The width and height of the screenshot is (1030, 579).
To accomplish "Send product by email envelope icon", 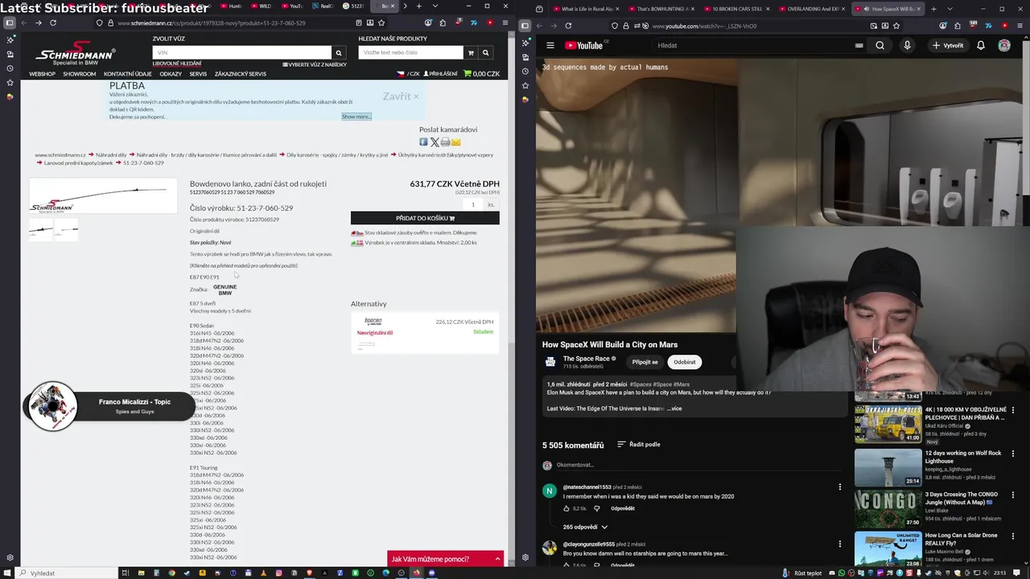I will pyautogui.click(x=455, y=142).
